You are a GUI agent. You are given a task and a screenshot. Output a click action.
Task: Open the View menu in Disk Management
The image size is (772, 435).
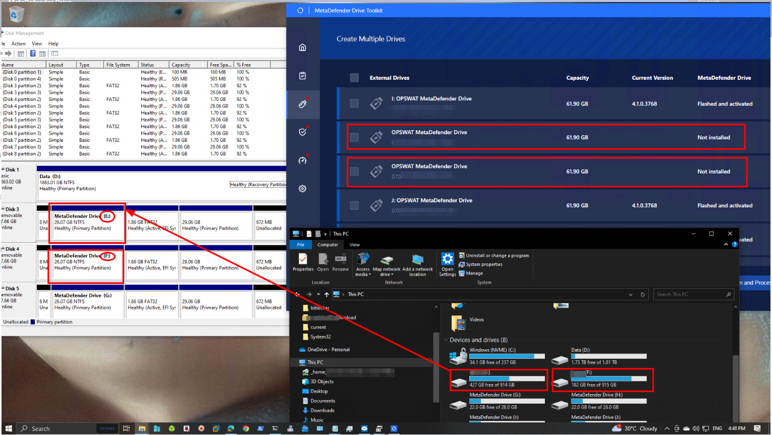point(37,44)
